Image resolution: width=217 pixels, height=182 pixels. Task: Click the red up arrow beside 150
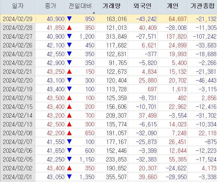tap(69, 71)
